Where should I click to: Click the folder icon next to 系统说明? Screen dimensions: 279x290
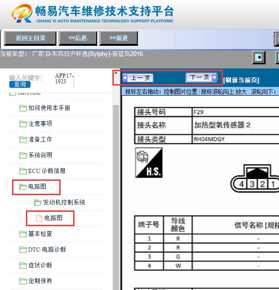(23, 155)
